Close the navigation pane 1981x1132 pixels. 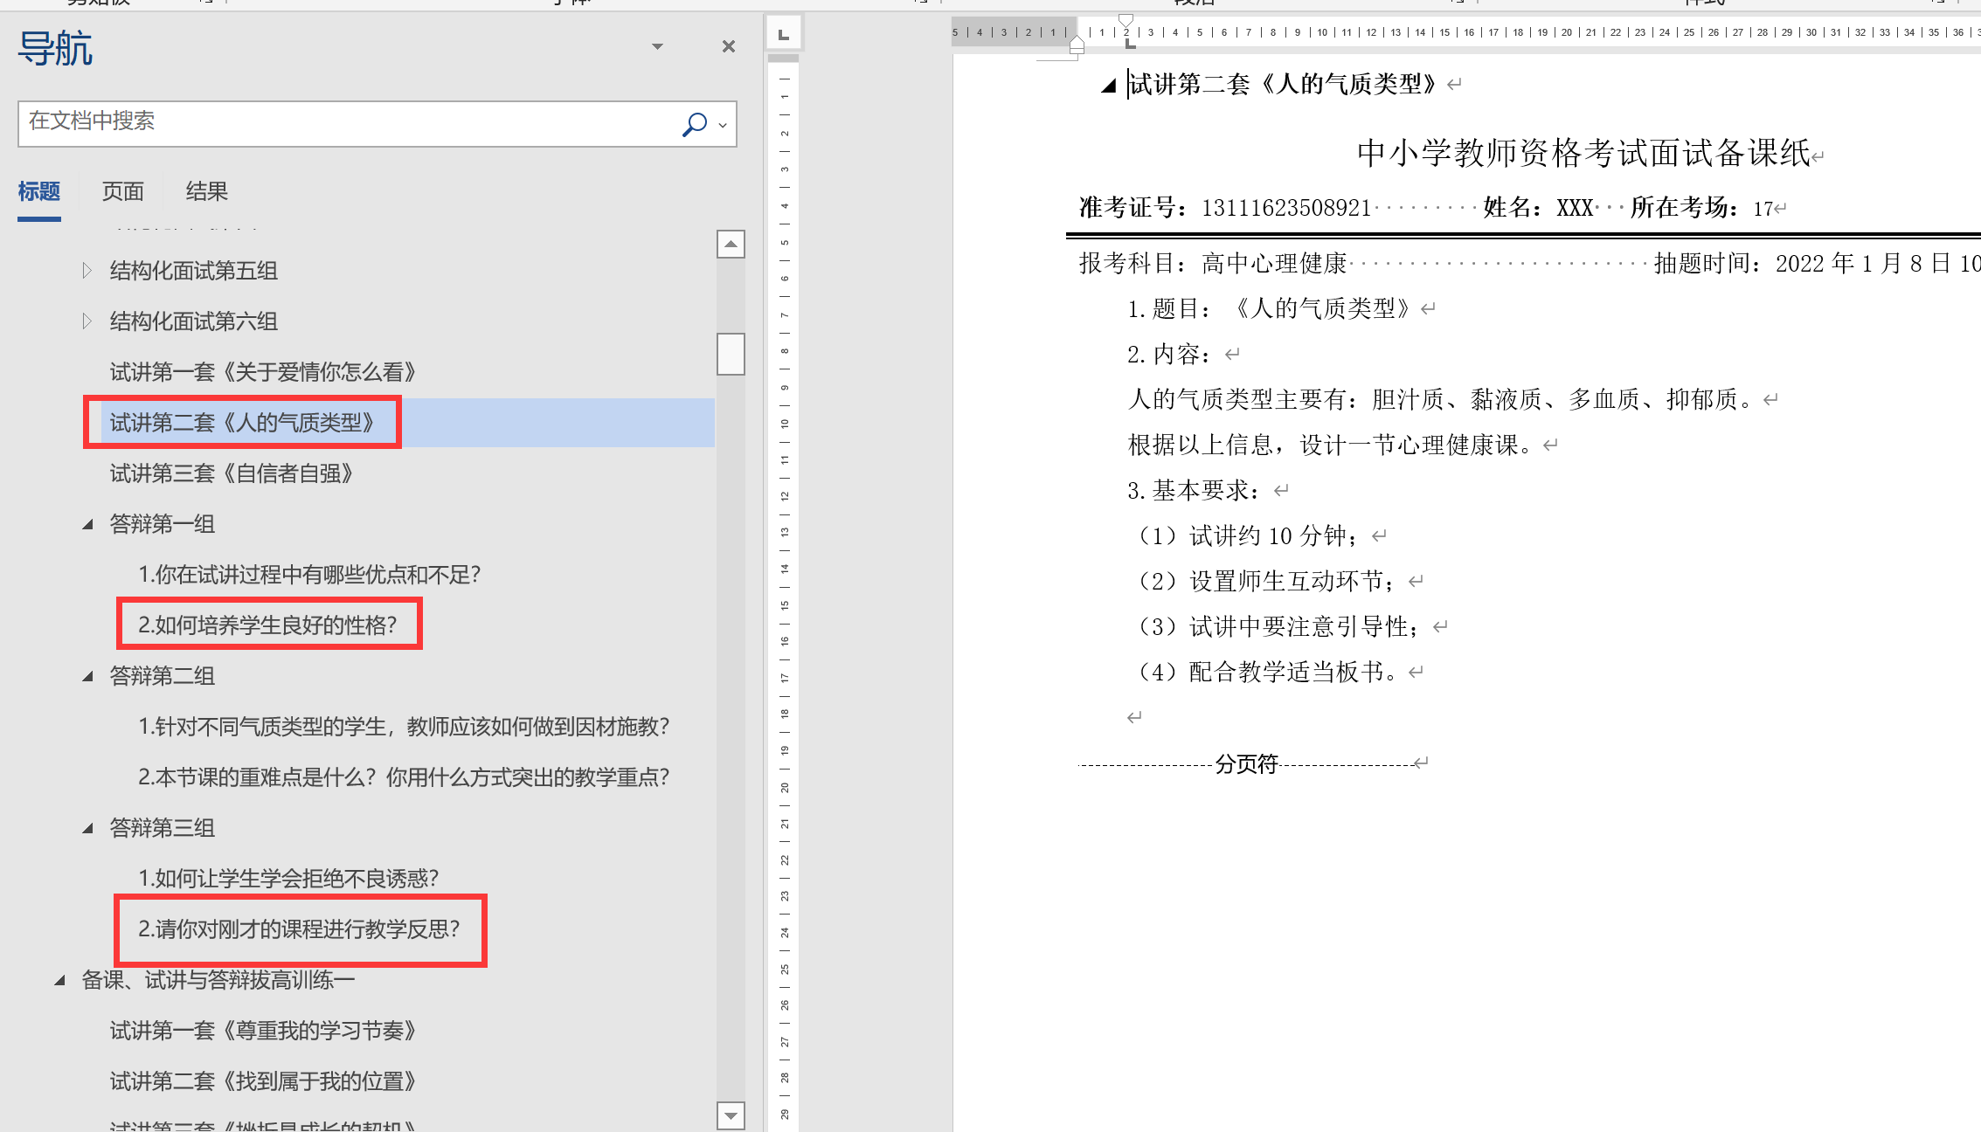729,46
